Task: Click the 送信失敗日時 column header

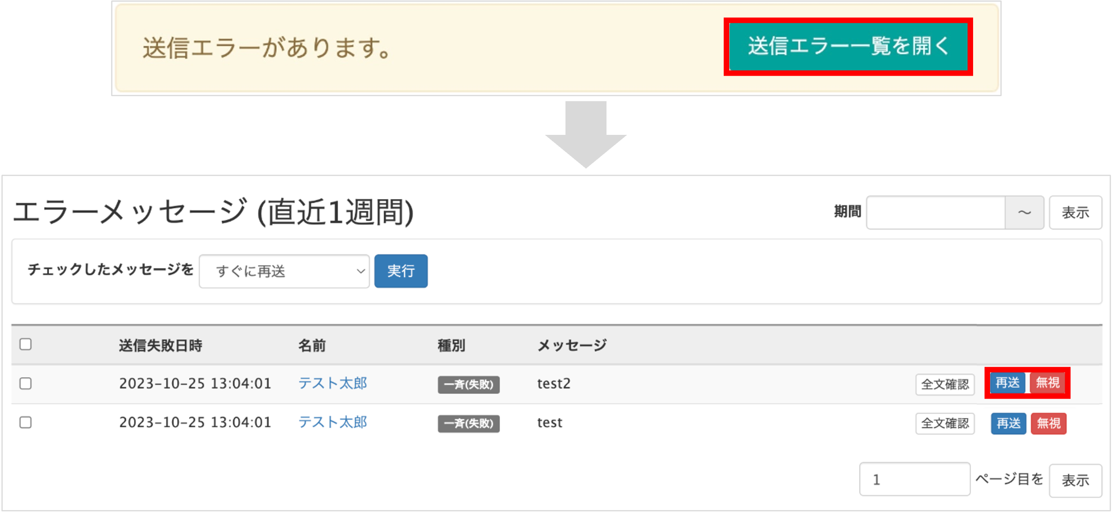Action: tap(161, 345)
